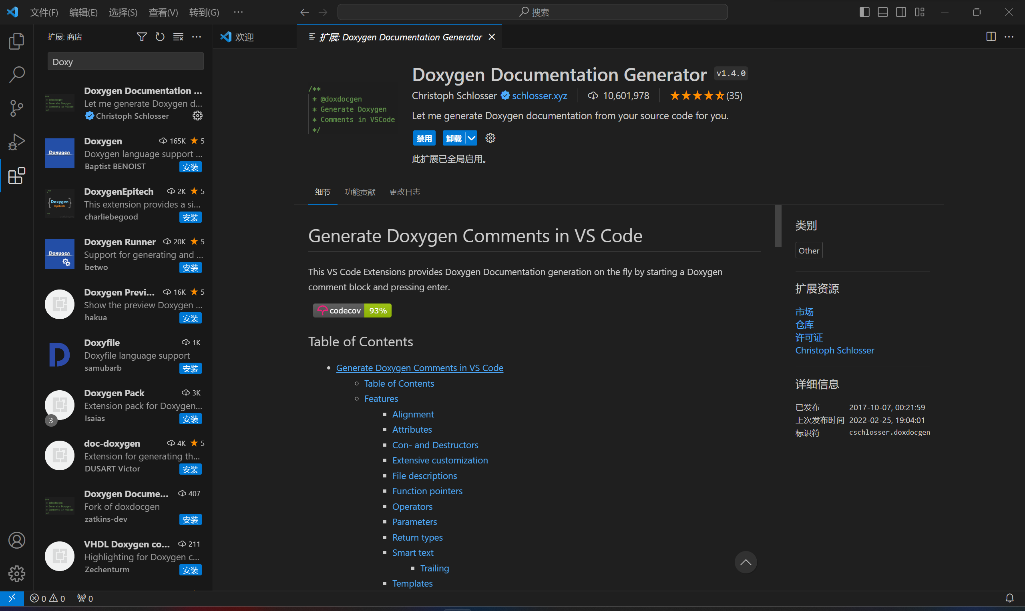Open customize layout icon
The image size is (1025, 611).
pyautogui.click(x=919, y=12)
